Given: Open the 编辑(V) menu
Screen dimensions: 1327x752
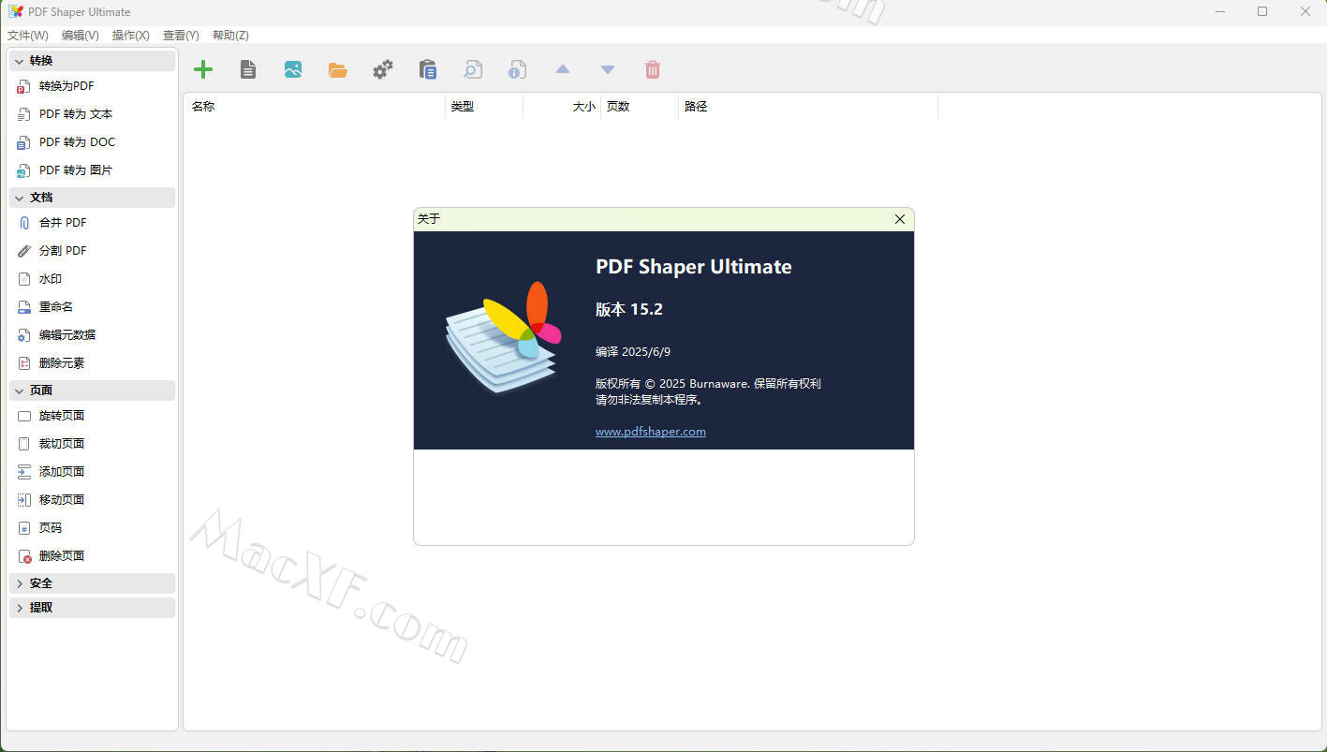Looking at the screenshot, I should [x=81, y=36].
